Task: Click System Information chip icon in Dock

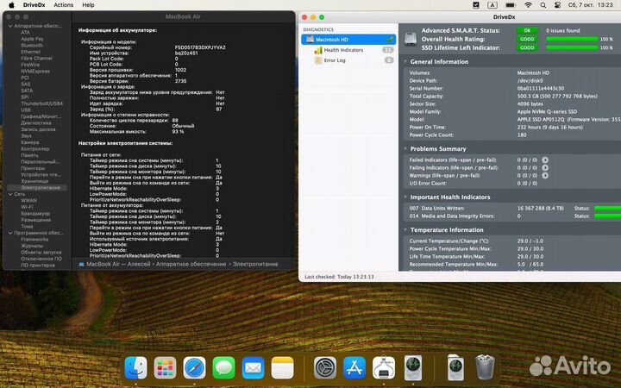Action: (x=384, y=368)
